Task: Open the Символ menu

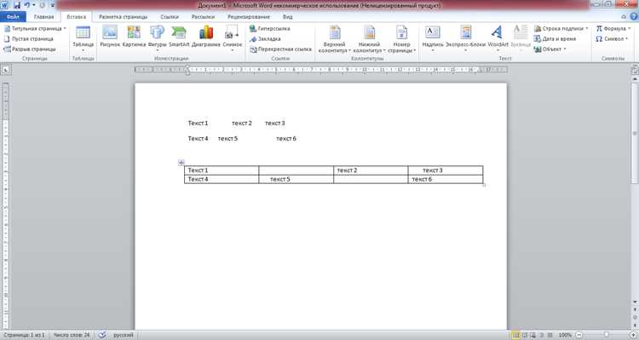Action: click(611, 38)
